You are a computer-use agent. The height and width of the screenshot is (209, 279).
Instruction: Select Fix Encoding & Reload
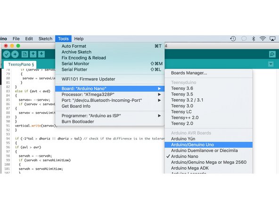coord(110,58)
